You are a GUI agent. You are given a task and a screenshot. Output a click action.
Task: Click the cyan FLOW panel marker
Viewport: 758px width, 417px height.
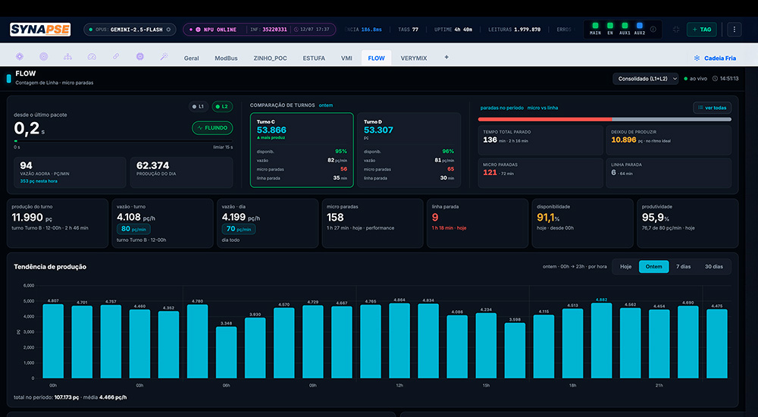click(8, 78)
